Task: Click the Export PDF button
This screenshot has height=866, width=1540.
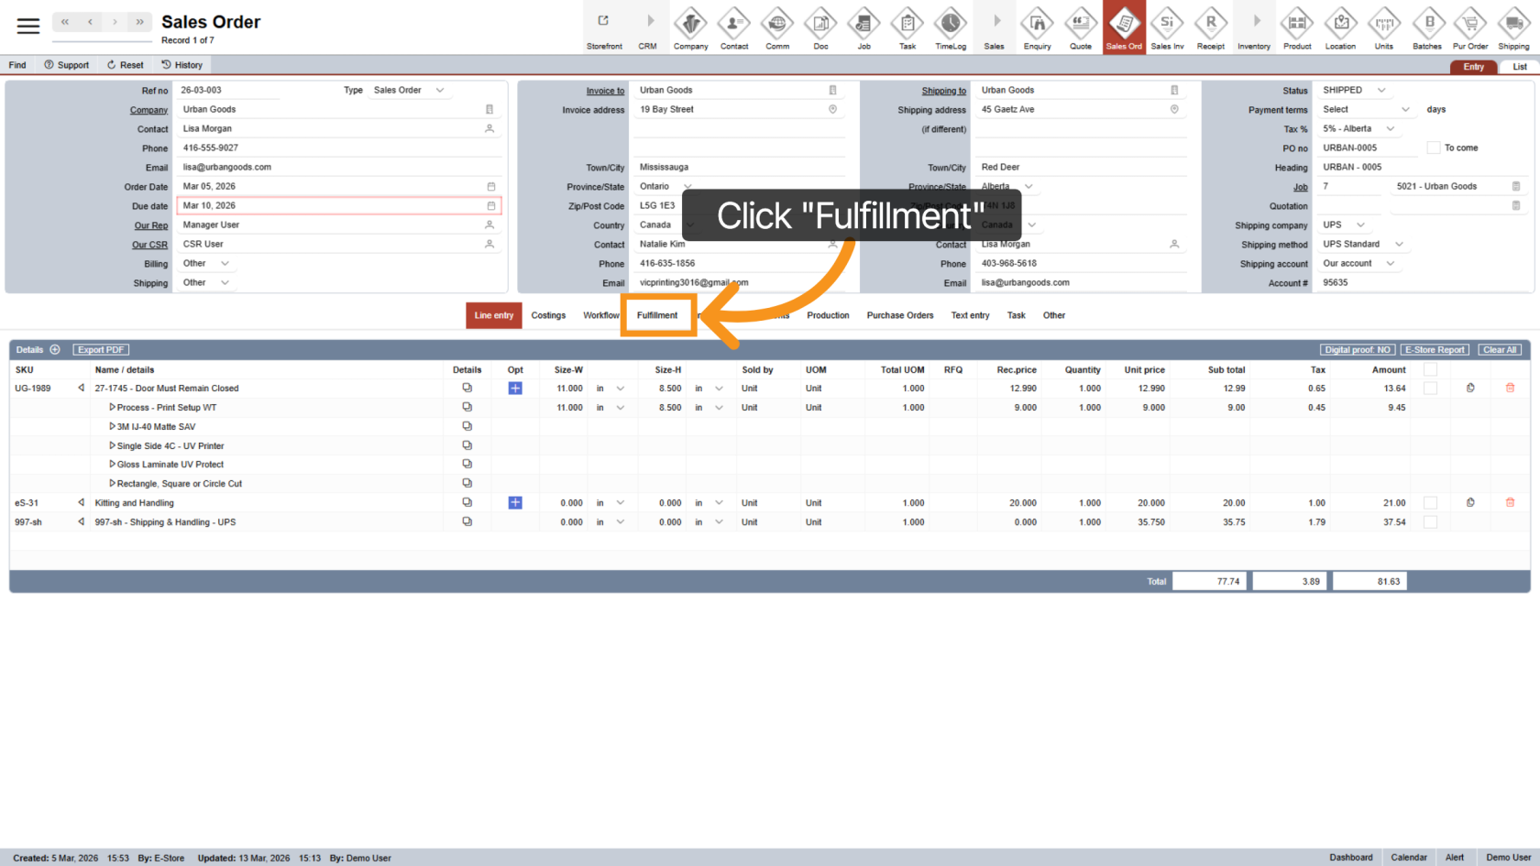Action: (x=101, y=350)
